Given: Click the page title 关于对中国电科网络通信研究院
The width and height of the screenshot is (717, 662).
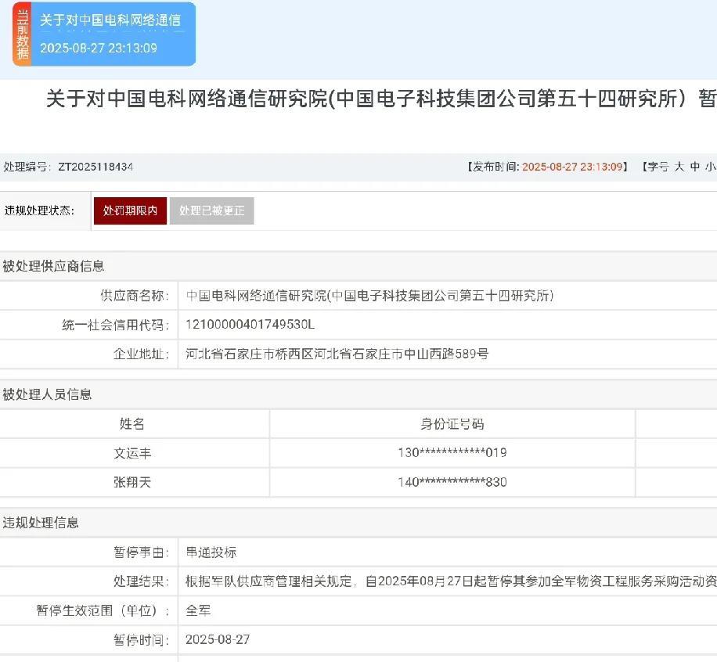Looking at the screenshot, I should (x=381, y=99).
